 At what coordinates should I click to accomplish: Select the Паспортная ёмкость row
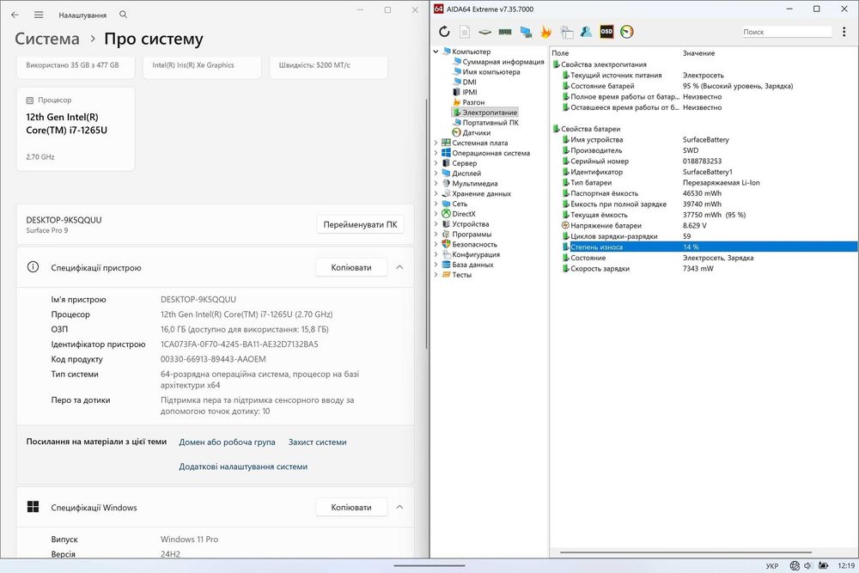(710, 193)
